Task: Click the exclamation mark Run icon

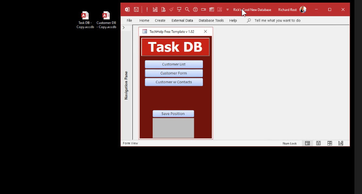Action: [x=147, y=9]
